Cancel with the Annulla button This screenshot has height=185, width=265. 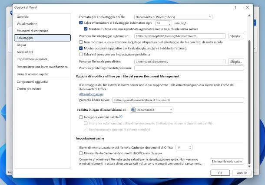242,173
